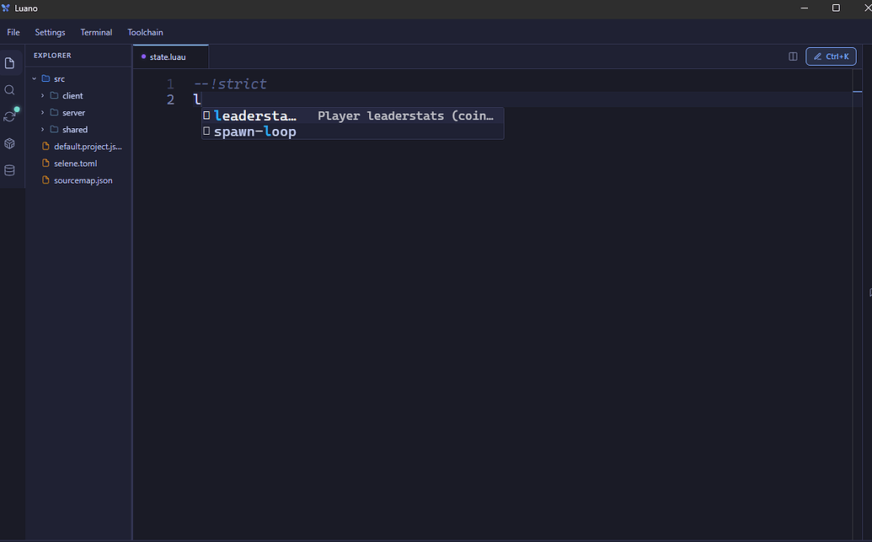Maximize the Luano window
Screen dimensions: 872x542
pyautogui.click(x=836, y=8)
